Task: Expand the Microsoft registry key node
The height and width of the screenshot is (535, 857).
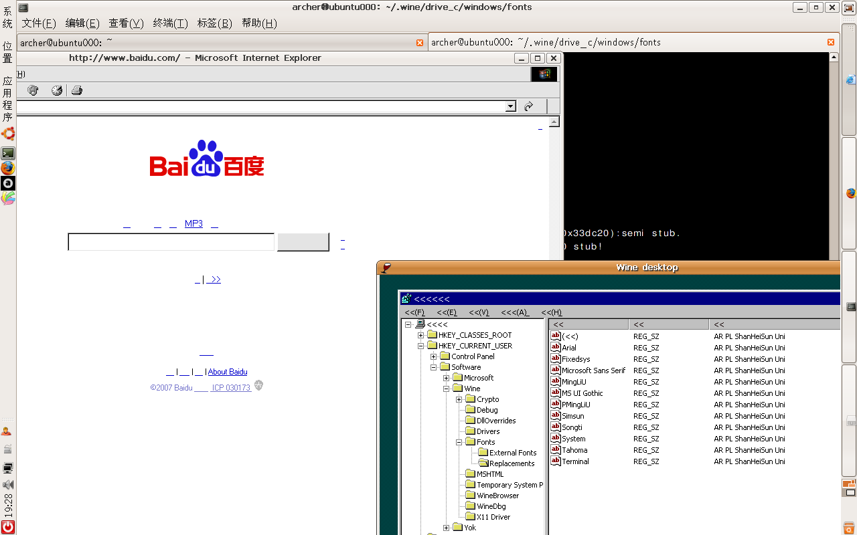Action: click(446, 378)
